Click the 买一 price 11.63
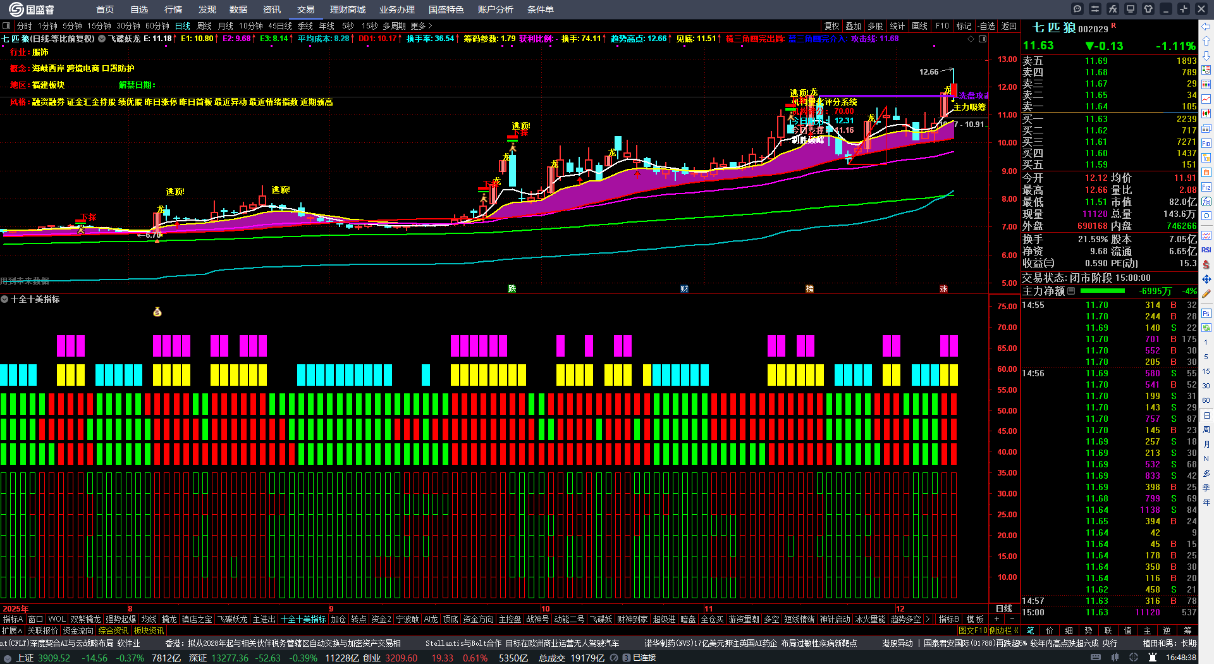 click(1096, 119)
